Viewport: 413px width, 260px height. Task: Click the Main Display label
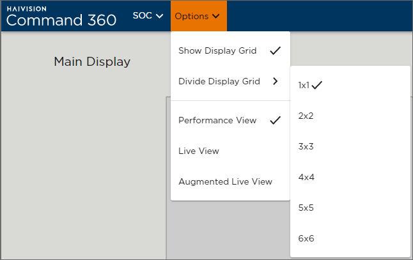coord(92,62)
